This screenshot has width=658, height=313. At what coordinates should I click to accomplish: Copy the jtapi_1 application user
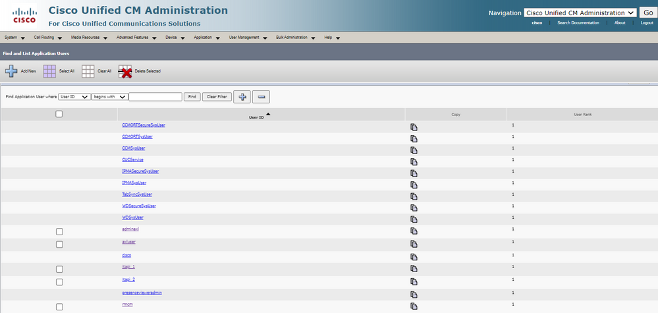414,269
